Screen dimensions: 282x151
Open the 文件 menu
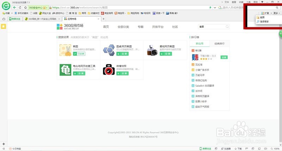(227, 2)
